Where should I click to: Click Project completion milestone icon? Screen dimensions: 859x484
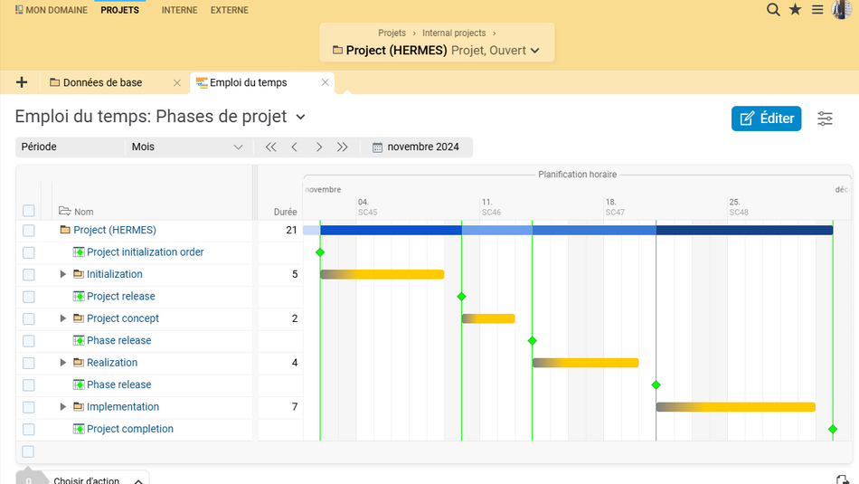pyautogui.click(x=79, y=429)
